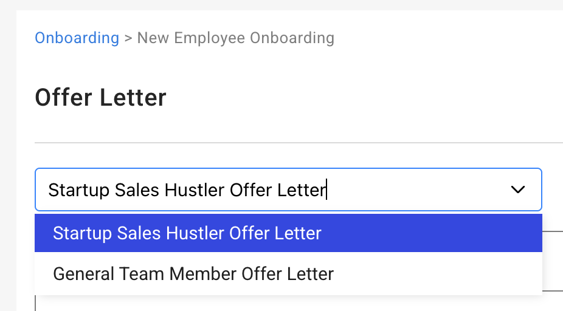Click the gray current-page breadcrumb text

click(235, 38)
